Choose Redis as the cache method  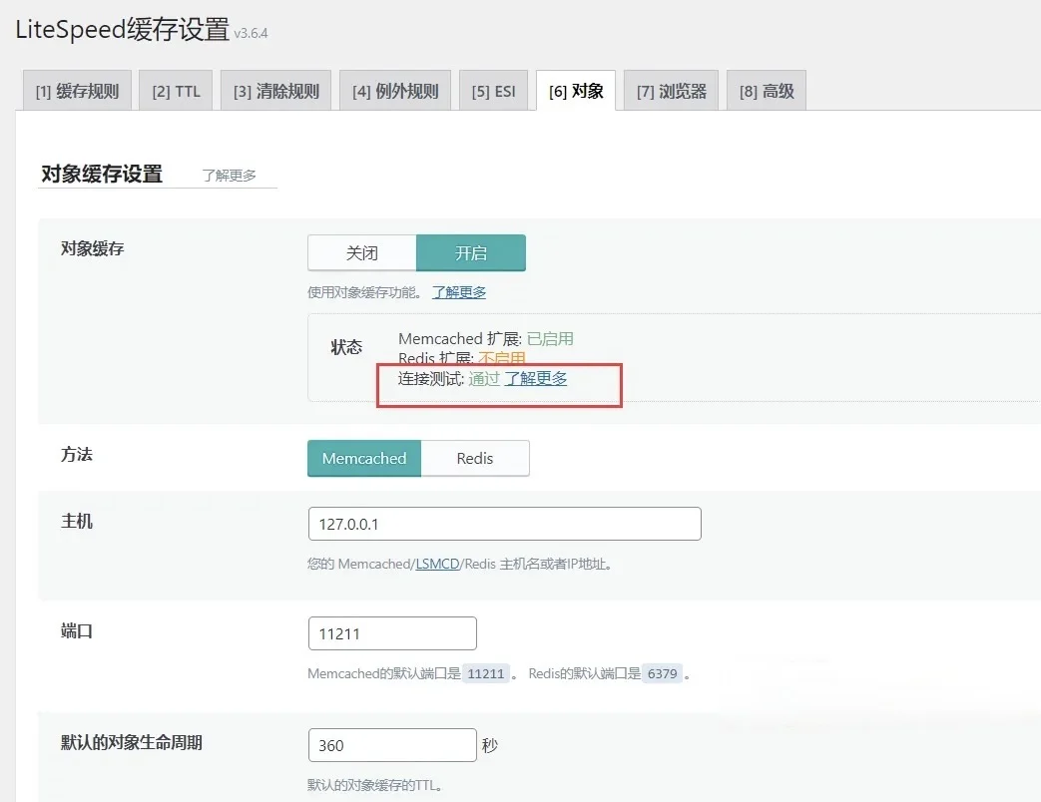coord(475,459)
